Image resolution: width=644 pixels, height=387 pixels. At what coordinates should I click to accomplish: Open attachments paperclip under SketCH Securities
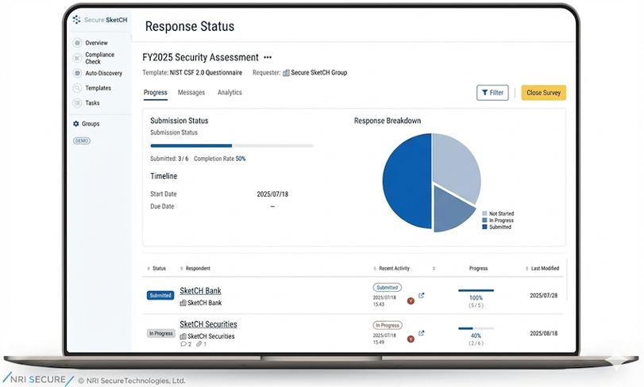pyautogui.click(x=199, y=344)
